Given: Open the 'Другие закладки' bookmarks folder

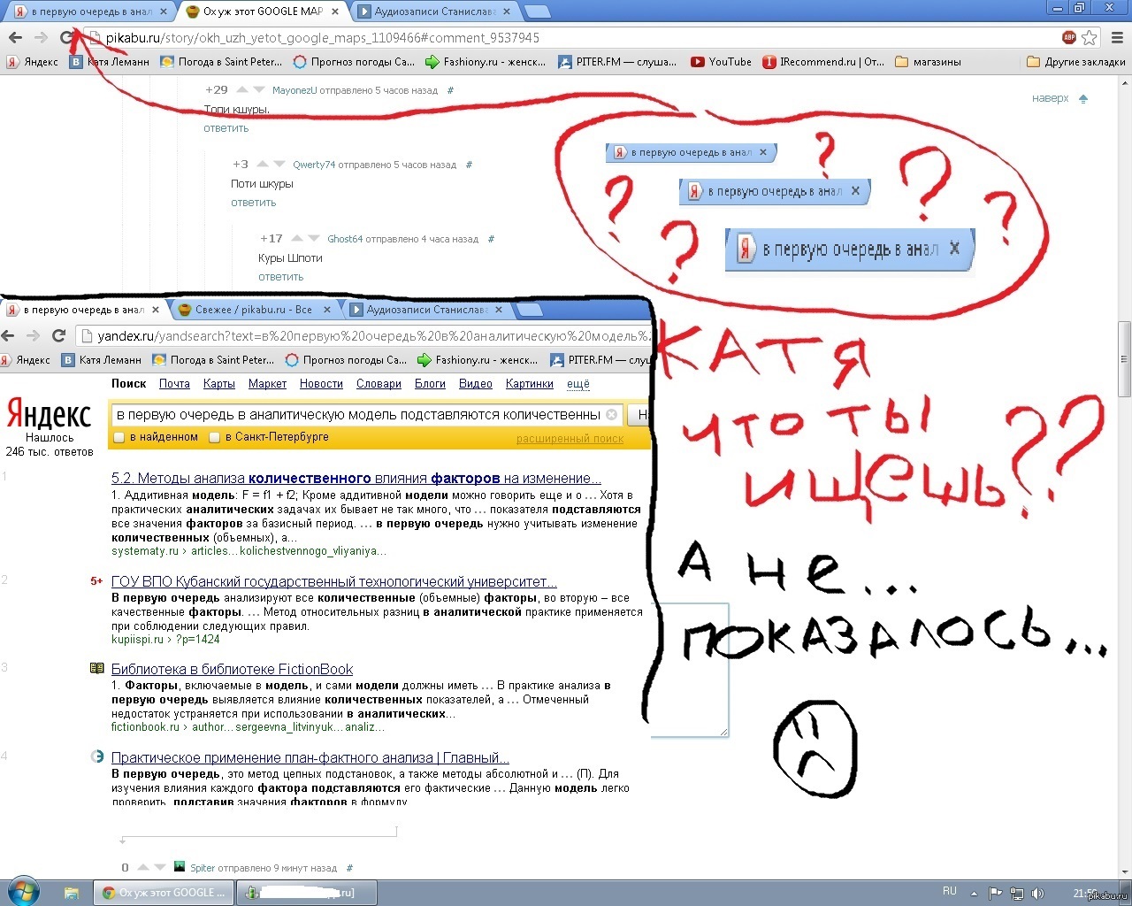Looking at the screenshot, I should coord(1075,62).
